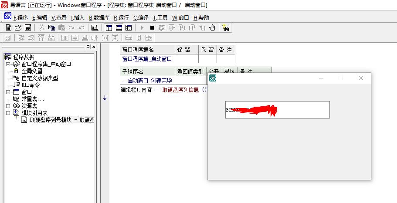The image size is (397, 203).
Task: Click the align bottom edges icon
Action: coord(51,38)
